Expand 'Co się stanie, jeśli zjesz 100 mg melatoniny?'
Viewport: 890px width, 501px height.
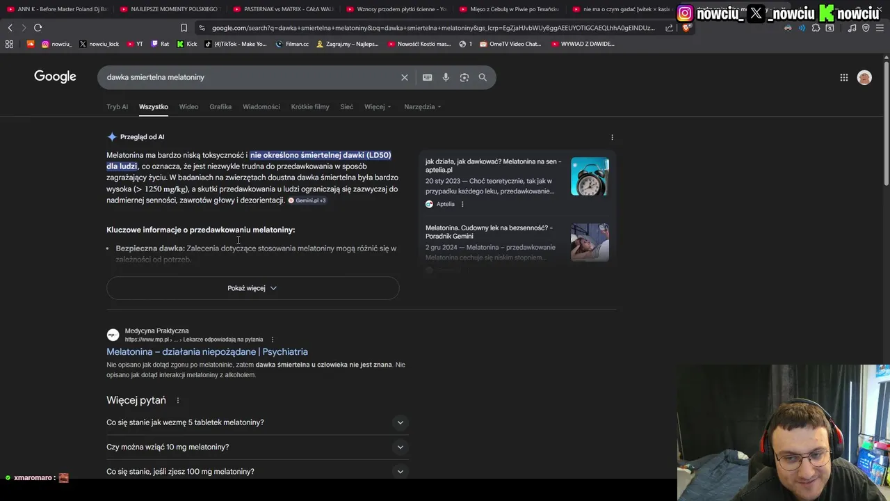tap(257, 471)
